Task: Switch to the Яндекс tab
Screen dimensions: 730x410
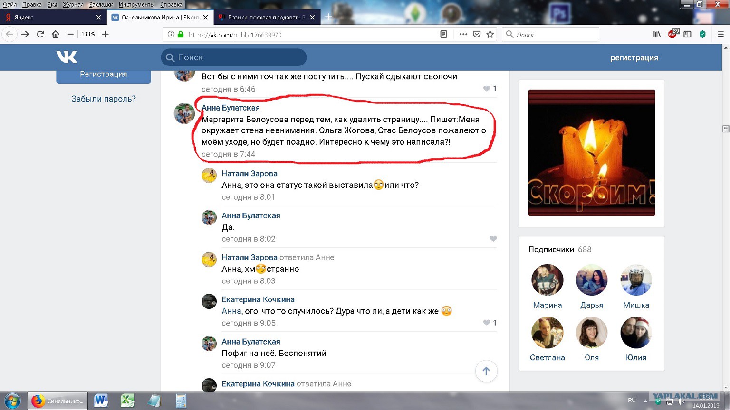Action: point(53,17)
